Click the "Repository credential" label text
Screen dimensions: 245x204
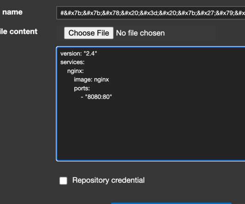pyautogui.click(x=108, y=180)
